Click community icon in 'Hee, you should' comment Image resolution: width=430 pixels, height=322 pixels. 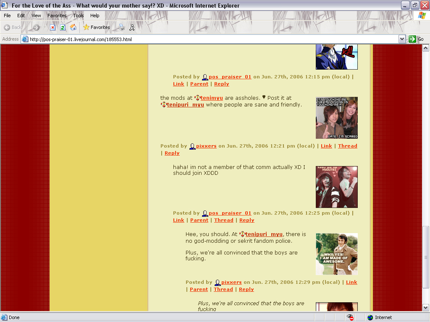coord(242,234)
